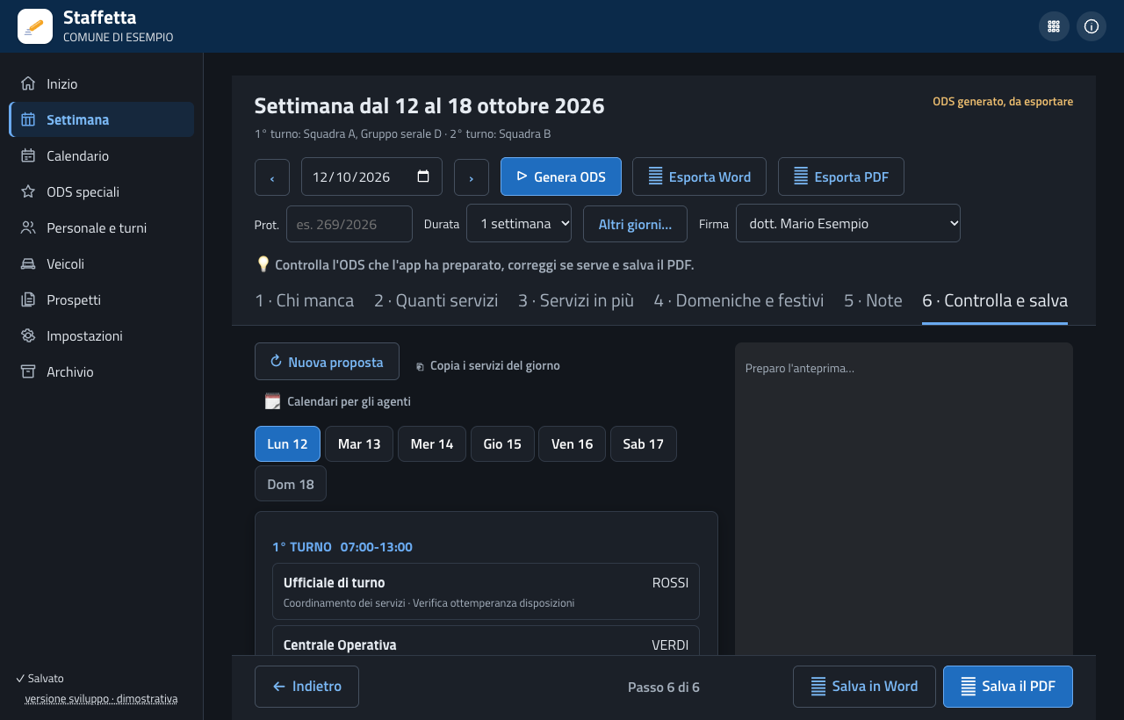The height and width of the screenshot is (720, 1124).
Task: Switch to tab 5 · Note
Action: tap(873, 300)
